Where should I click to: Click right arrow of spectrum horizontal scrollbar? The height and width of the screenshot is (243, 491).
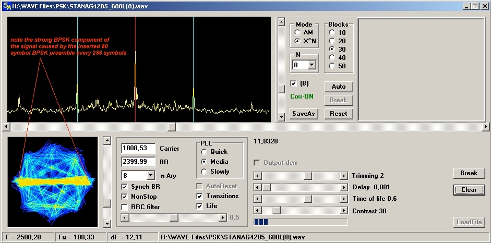point(486,127)
